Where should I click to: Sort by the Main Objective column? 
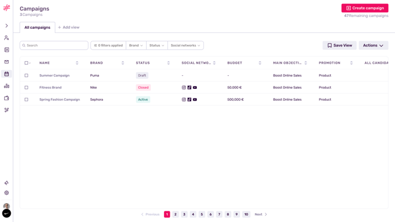point(305,63)
